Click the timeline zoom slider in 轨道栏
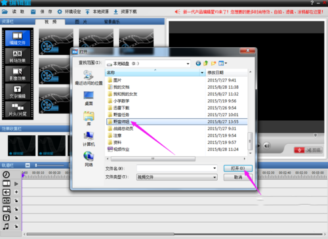The height and width of the screenshot is (239, 328). pyautogui.click(x=50, y=165)
